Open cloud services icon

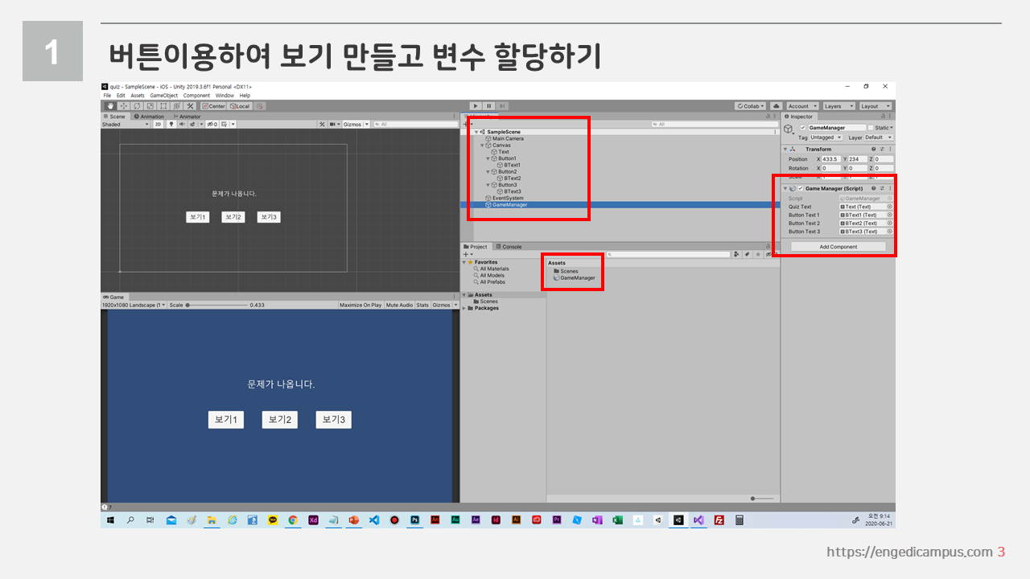tap(777, 106)
